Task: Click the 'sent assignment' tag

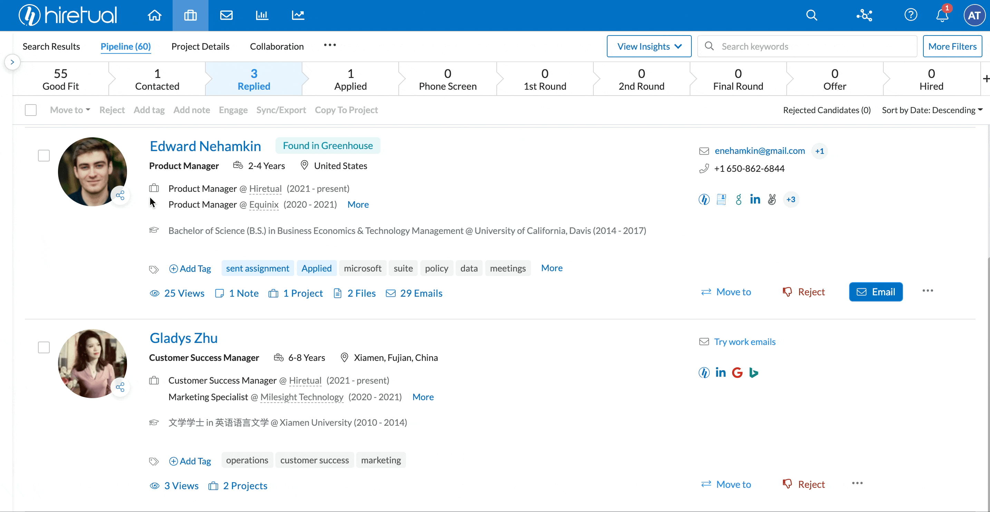Action: [x=258, y=268]
